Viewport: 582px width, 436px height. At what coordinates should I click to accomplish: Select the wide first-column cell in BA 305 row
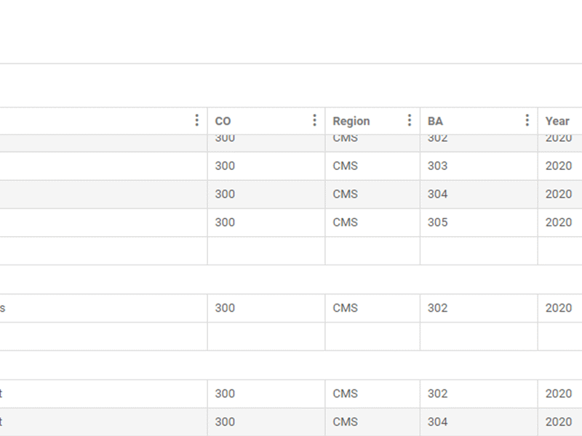point(103,222)
